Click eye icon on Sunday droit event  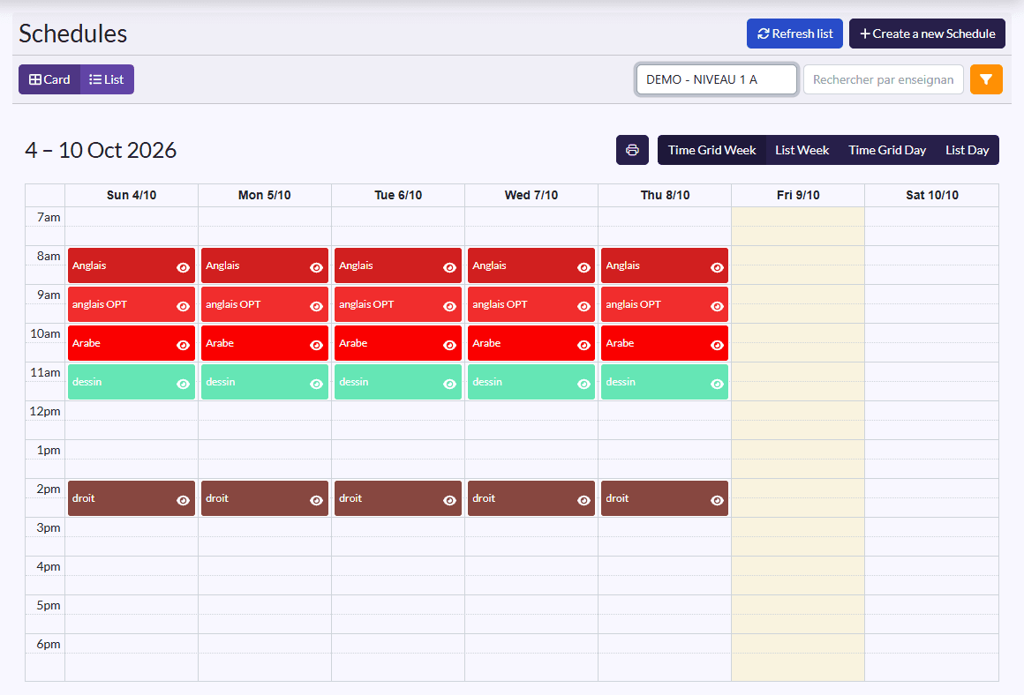tap(183, 501)
